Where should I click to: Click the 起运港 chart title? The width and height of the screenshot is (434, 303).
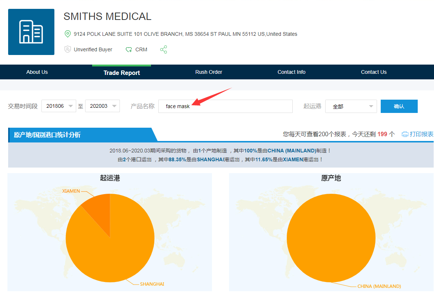click(x=110, y=178)
